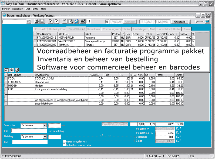Switch to the Ticket tab

pos(127,29)
